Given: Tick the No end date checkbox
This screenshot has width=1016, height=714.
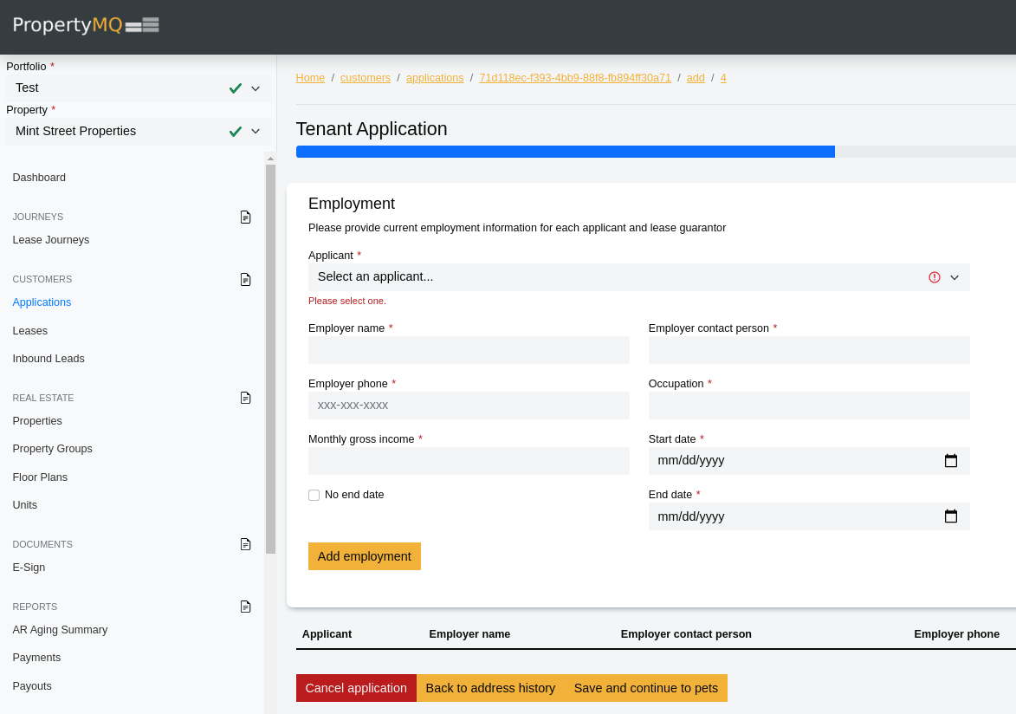Looking at the screenshot, I should click(314, 495).
